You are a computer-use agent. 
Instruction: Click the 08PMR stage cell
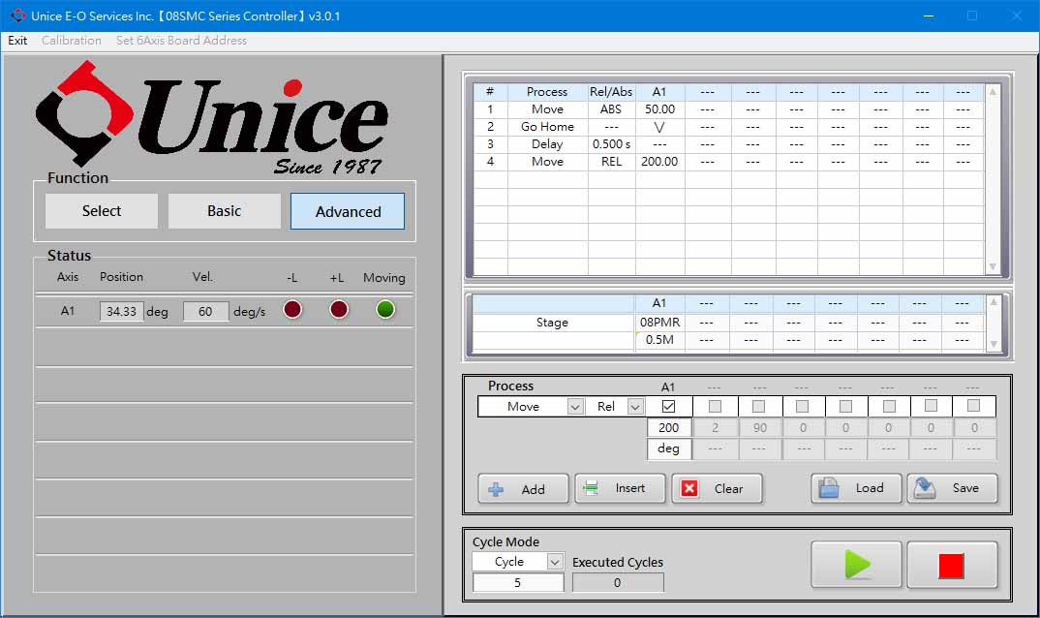(659, 322)
